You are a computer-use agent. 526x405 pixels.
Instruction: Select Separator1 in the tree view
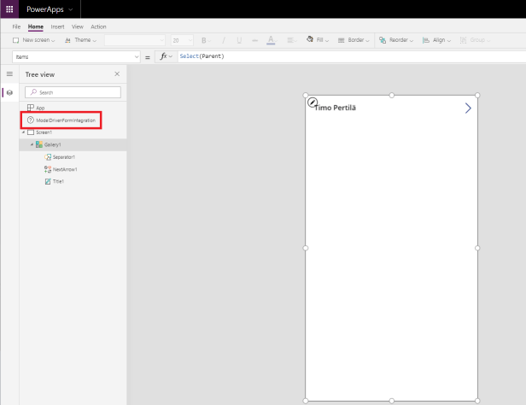click(64, 157)
